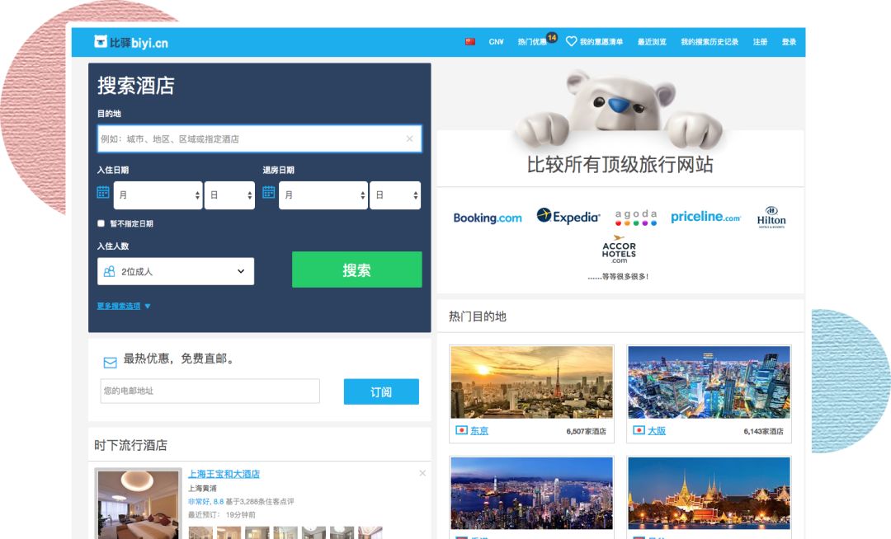
Task: Open the check-in month dropdown
Action: coord(158,195)
